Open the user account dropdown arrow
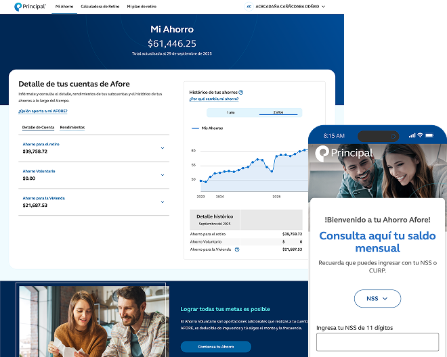 point(323,7)
